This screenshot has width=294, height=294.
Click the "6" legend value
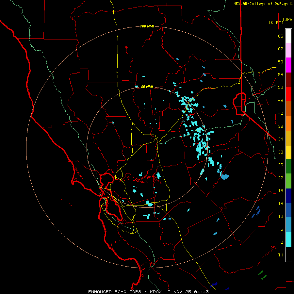282,229
